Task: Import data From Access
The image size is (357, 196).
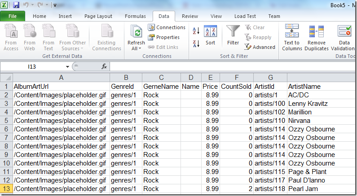Action: tap(11, 38)
